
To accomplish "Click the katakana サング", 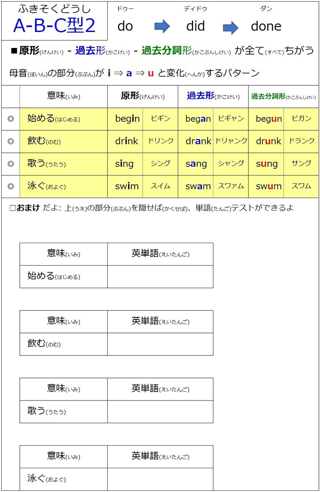I will tap(301, 164).
